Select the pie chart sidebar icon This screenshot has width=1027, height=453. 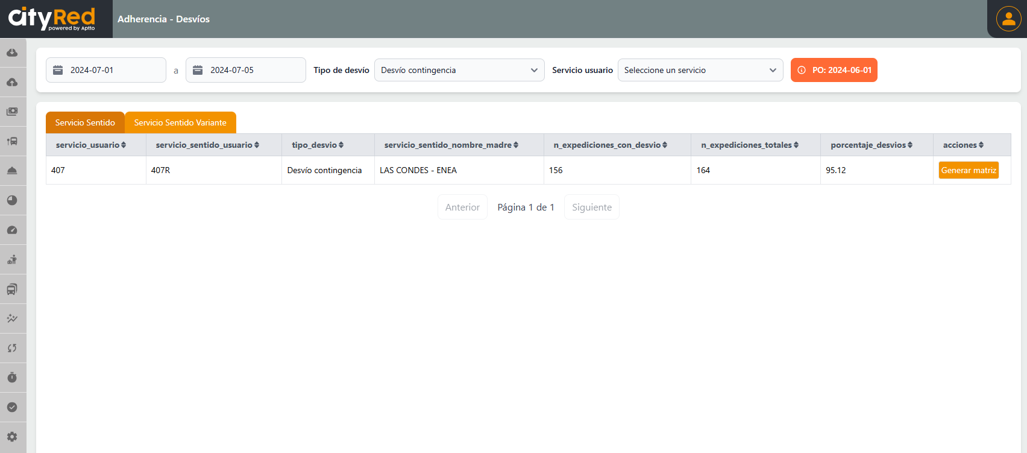point(12,200)
